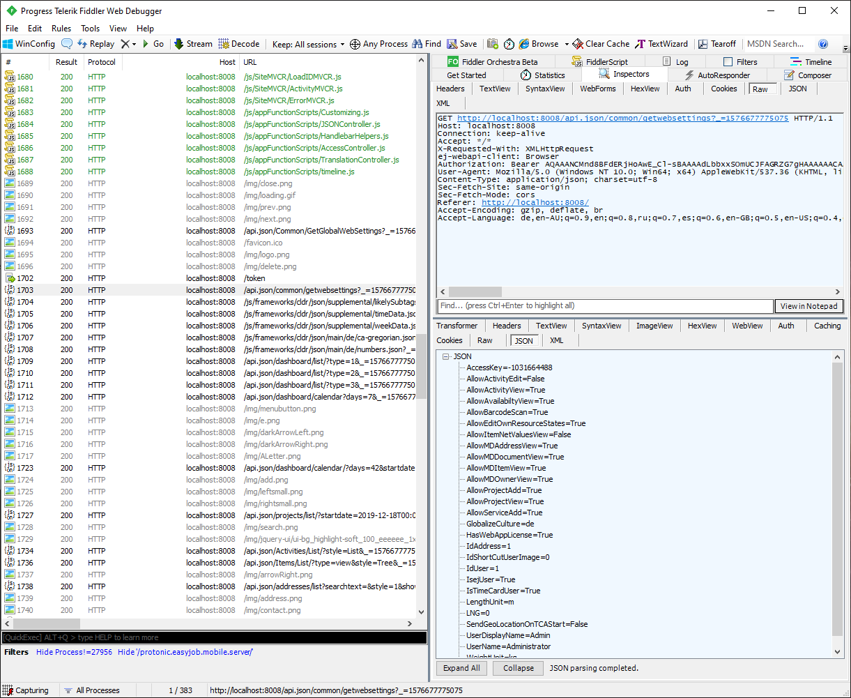Open the Rules menu
The image size is (851, 698).
61,29
